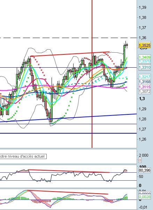Click the RSI value label 80,396
Viewport: 153px width, 210px height.
145,170
